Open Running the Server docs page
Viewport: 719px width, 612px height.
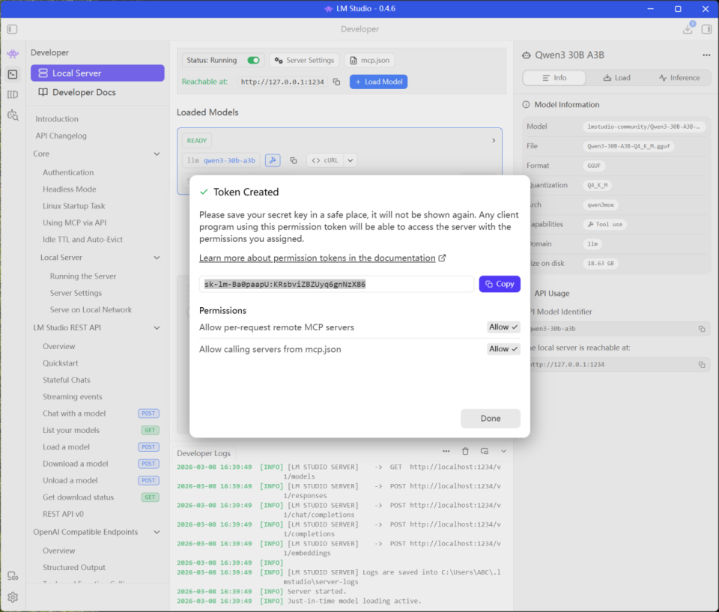pos(83,276)
